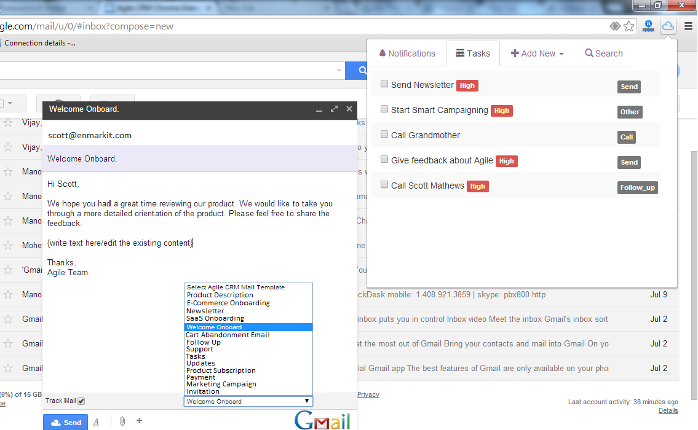Viewport: 698px width, 430px height.
Task: Expand compose window to full screen
Action: pos(335,109)
